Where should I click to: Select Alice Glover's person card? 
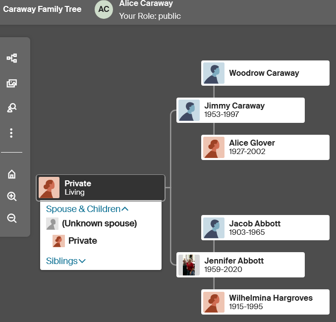coord(265,148)
